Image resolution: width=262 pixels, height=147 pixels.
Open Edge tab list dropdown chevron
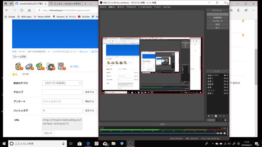point(90,4)
